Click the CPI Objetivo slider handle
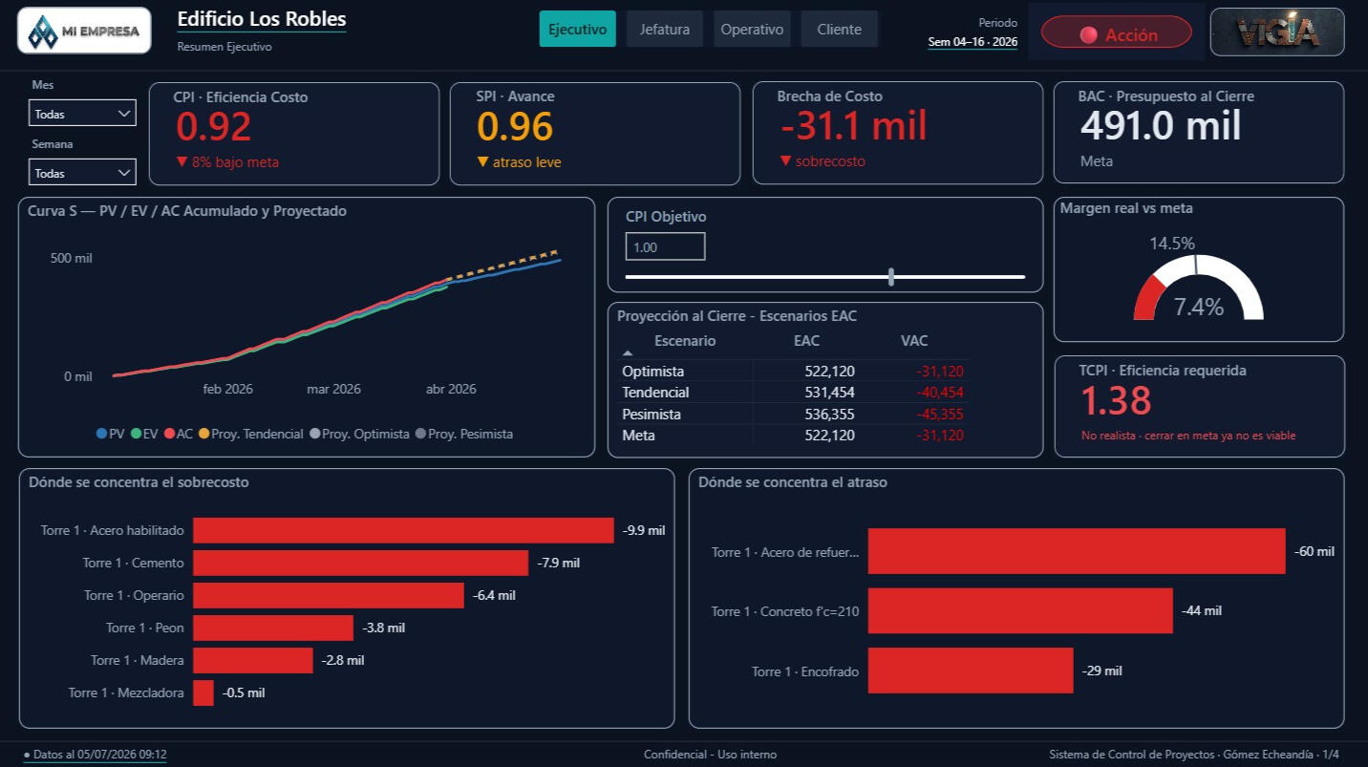 click(x=891, y=277)
